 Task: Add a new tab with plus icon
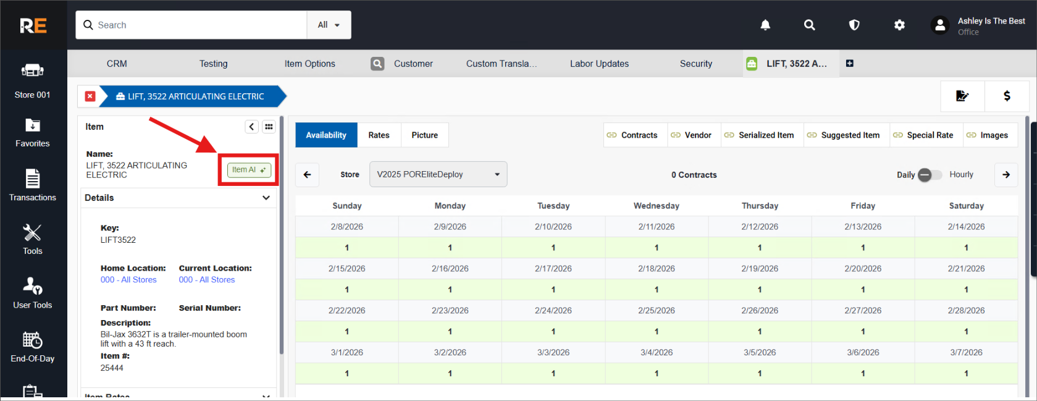tap(850, 64)
